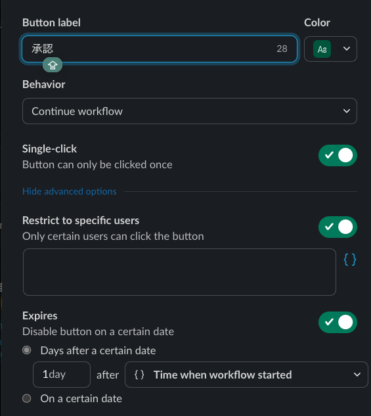Select Days after a certain date radio
Image resolution: width=371 pixels, height=416 pixels.
[x=27, y=350]
